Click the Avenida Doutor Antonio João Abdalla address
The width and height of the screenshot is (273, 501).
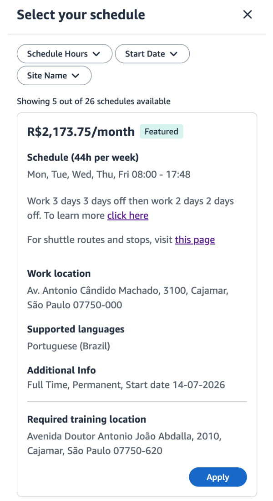(x=125, y=444)
